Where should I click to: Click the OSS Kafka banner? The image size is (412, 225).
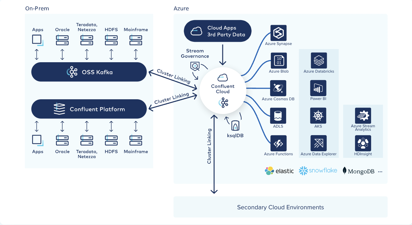89,72
